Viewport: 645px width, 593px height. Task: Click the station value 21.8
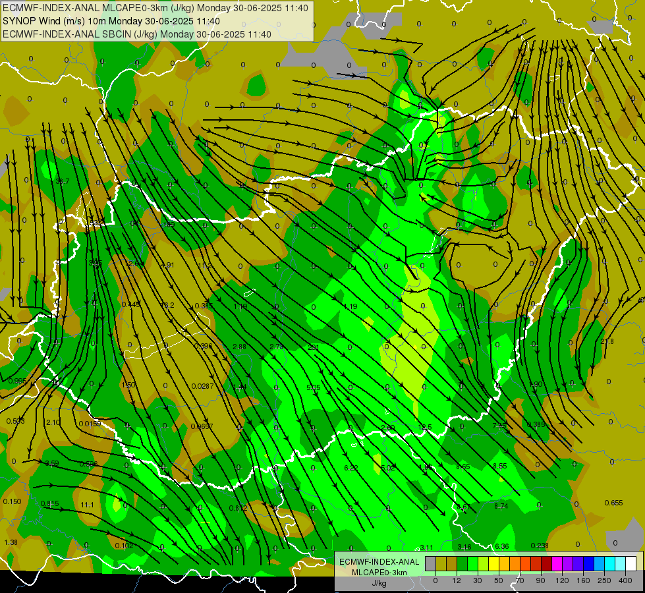pyautogui.click(x=607, y=341)
